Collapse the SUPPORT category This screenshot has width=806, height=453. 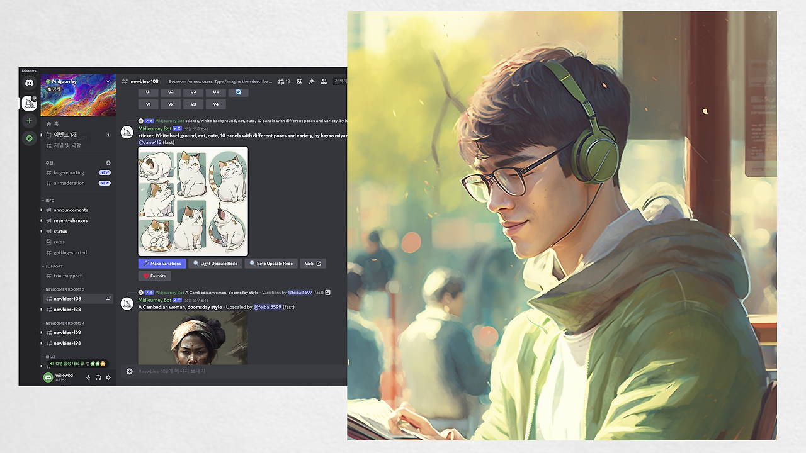pyautogui.click(x=52, y=266)
